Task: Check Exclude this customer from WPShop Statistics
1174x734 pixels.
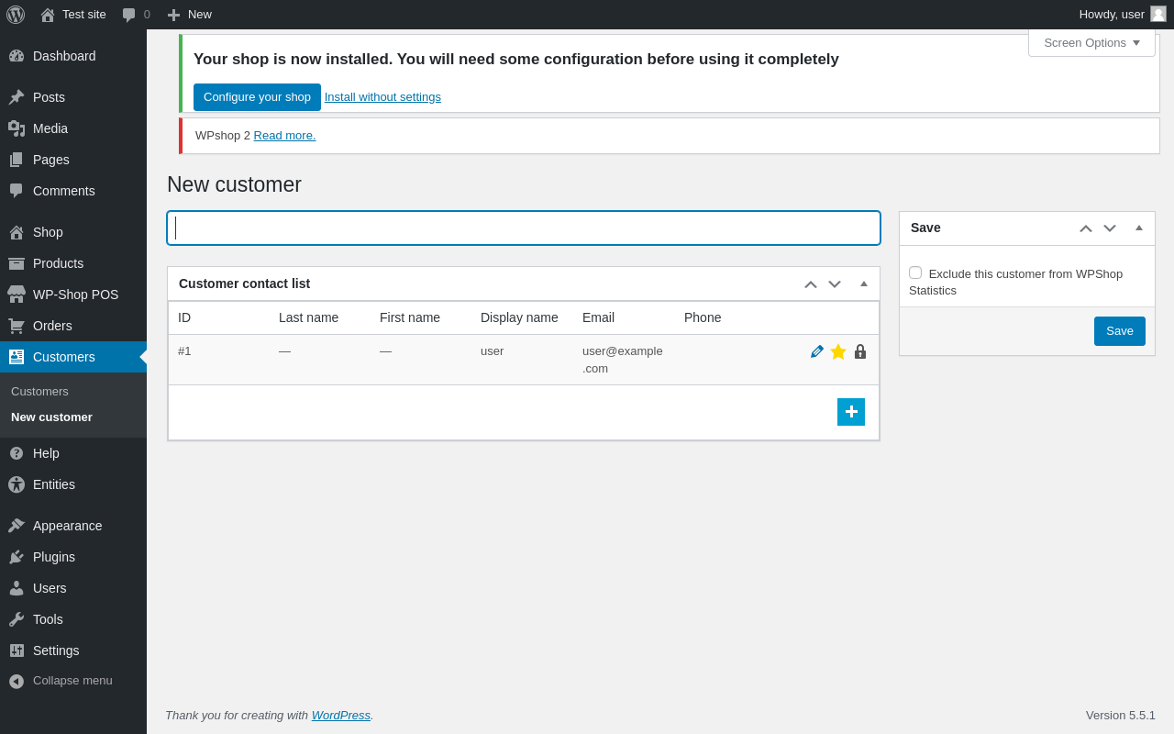Action: 915,272
